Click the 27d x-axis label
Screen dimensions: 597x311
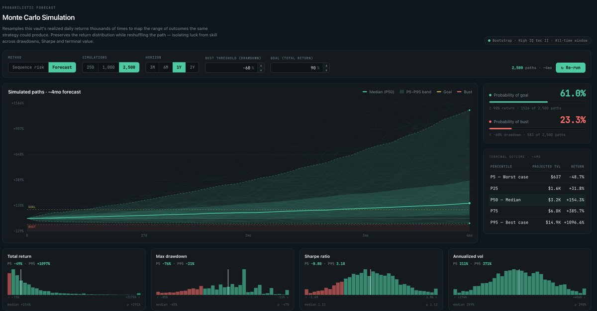tap(144, 235)
